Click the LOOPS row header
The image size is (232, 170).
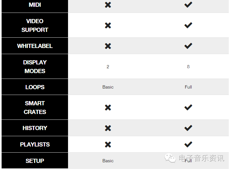(35, 87)
